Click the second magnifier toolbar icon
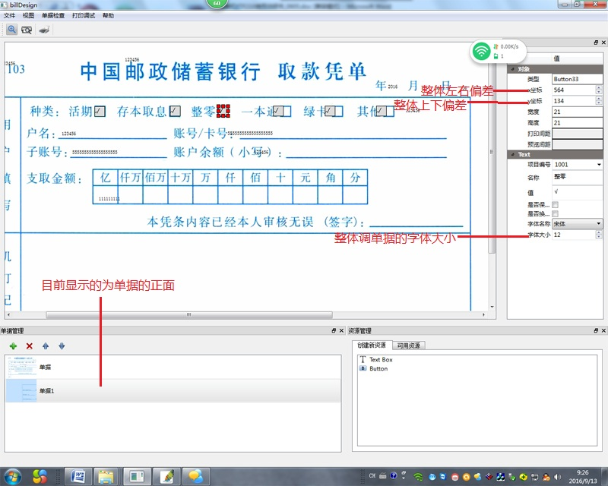Viewport: 608px width, 486px height. [27, 30]
